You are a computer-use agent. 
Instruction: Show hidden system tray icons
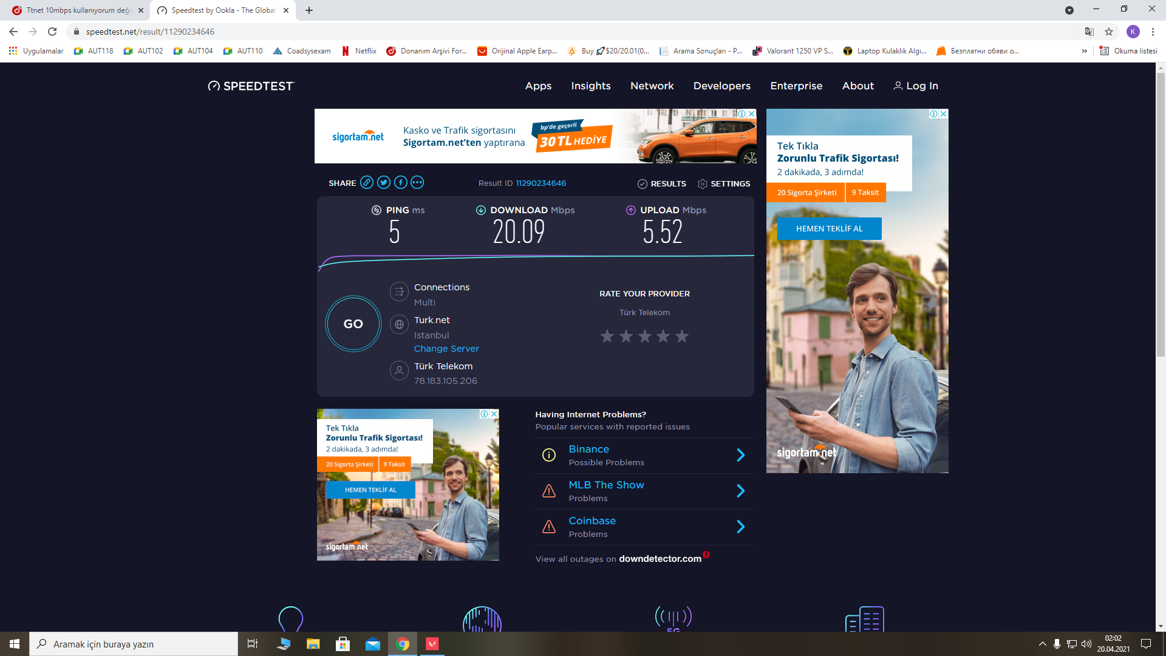tap(1042, 644)
